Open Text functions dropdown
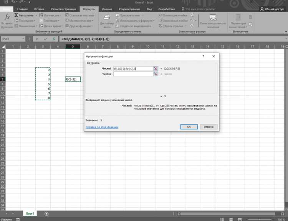 [50, 21]
